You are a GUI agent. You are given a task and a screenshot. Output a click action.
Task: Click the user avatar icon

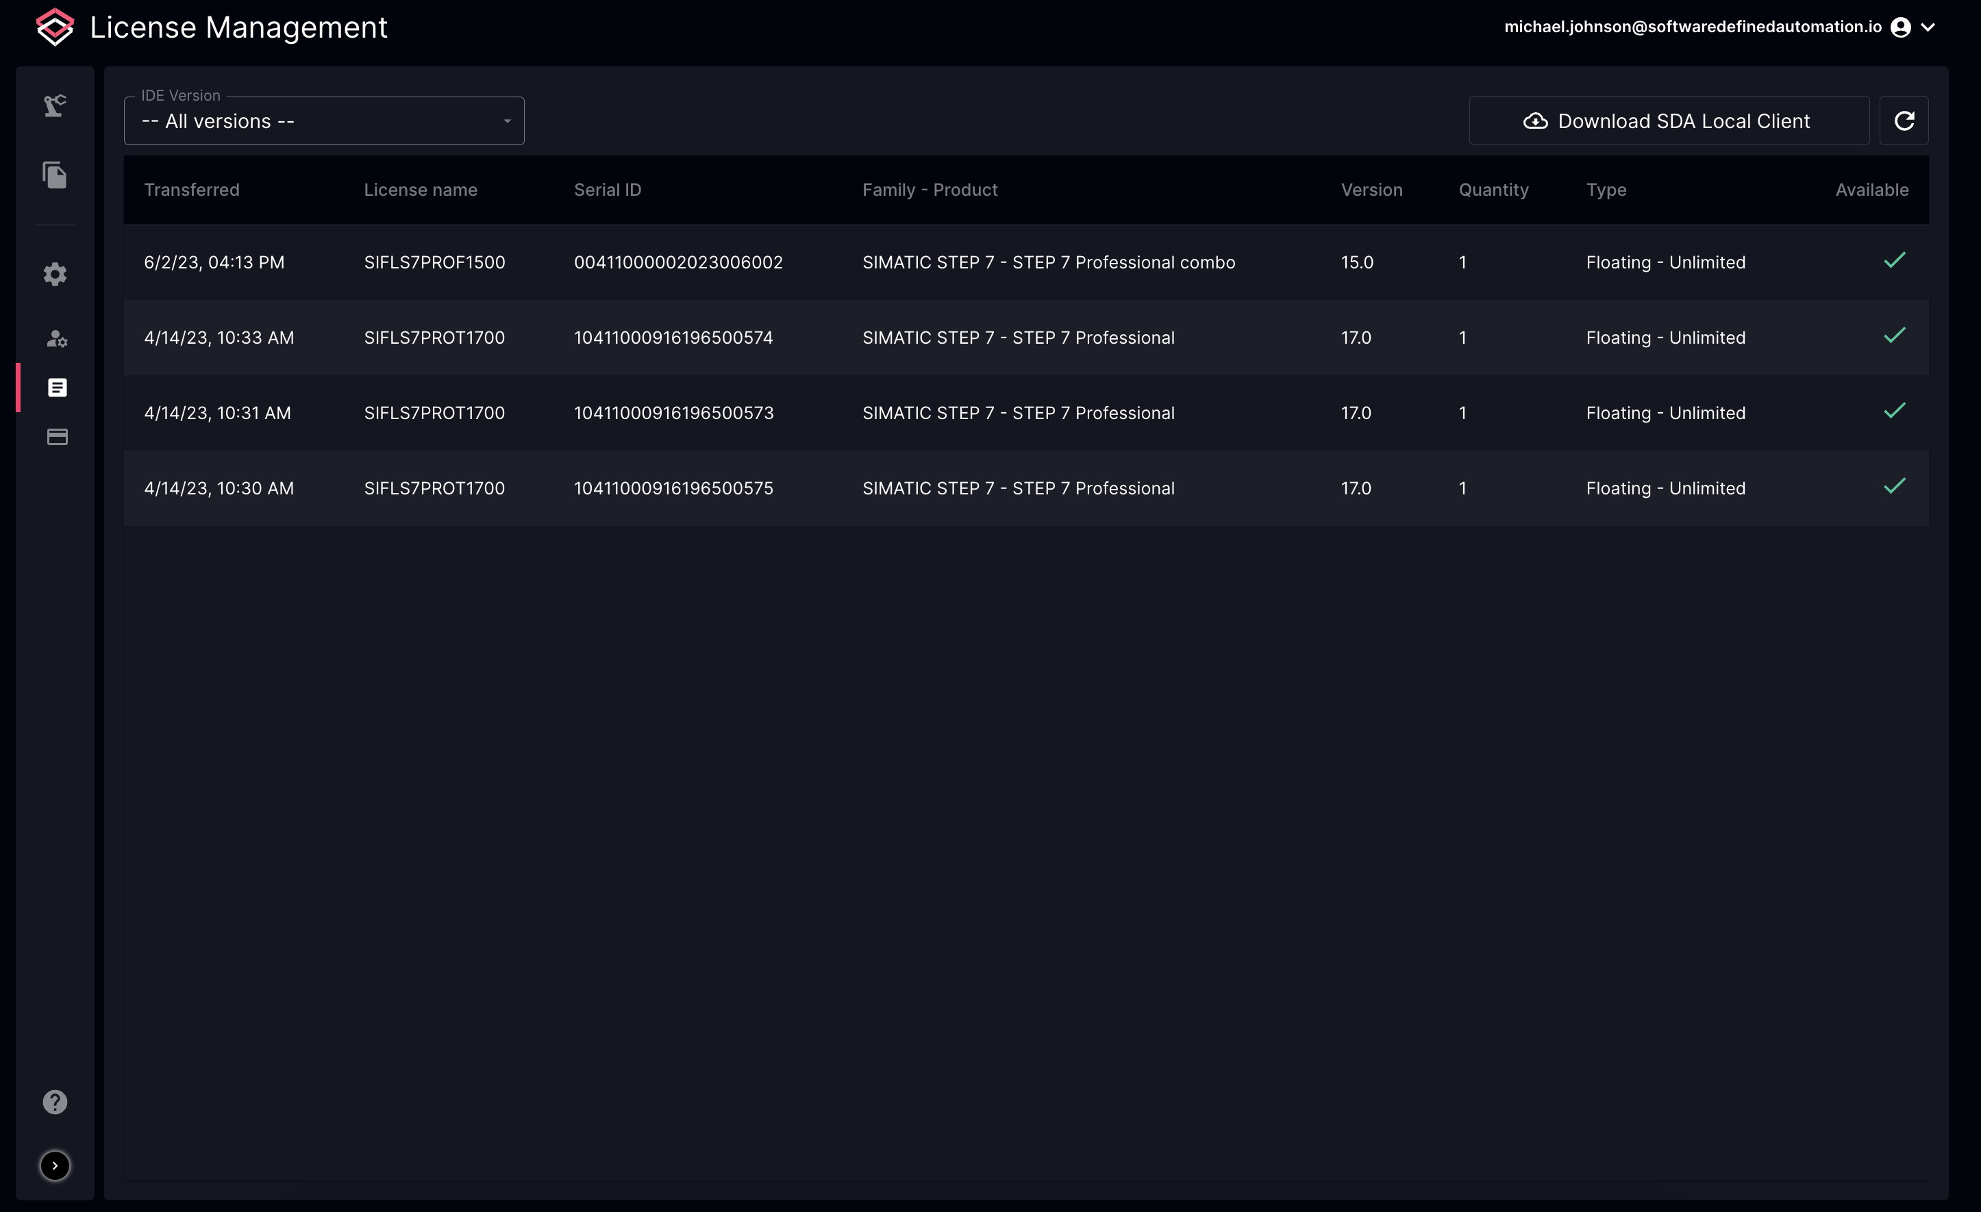click(x=1901, y=27)
